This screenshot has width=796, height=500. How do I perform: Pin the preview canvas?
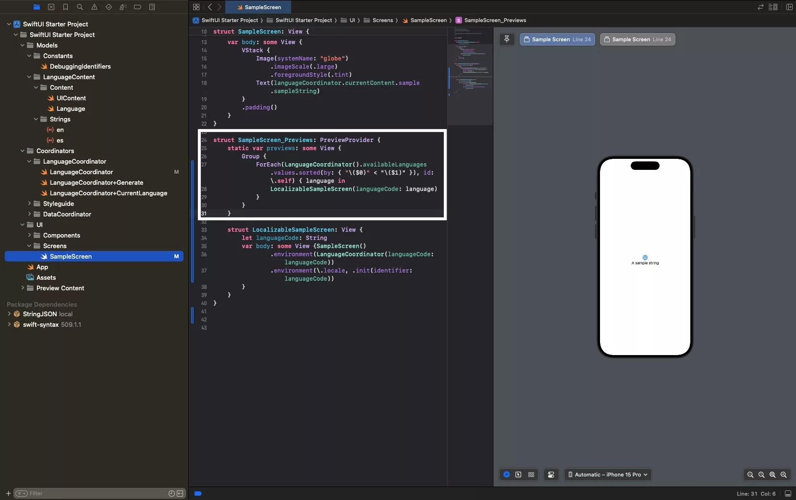tap(507, 39)
